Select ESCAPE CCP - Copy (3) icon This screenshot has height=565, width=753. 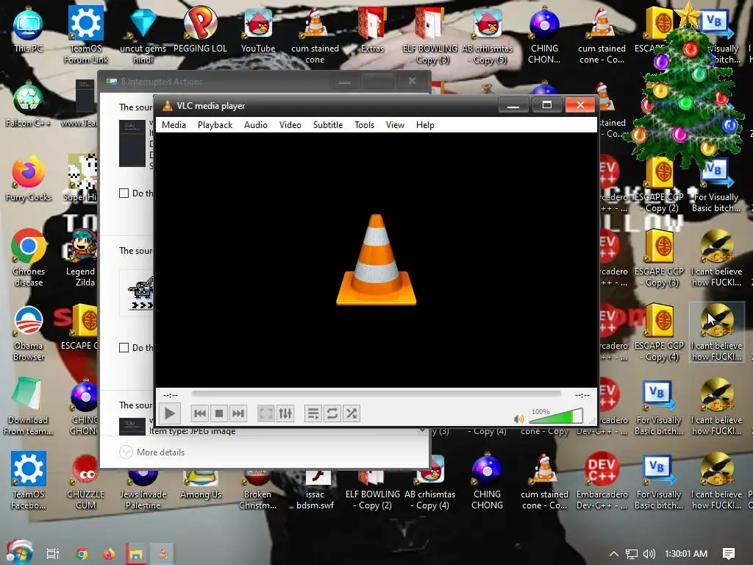click(x=660, y=258)
